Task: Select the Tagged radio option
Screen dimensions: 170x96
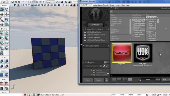Action: [111, 29]
